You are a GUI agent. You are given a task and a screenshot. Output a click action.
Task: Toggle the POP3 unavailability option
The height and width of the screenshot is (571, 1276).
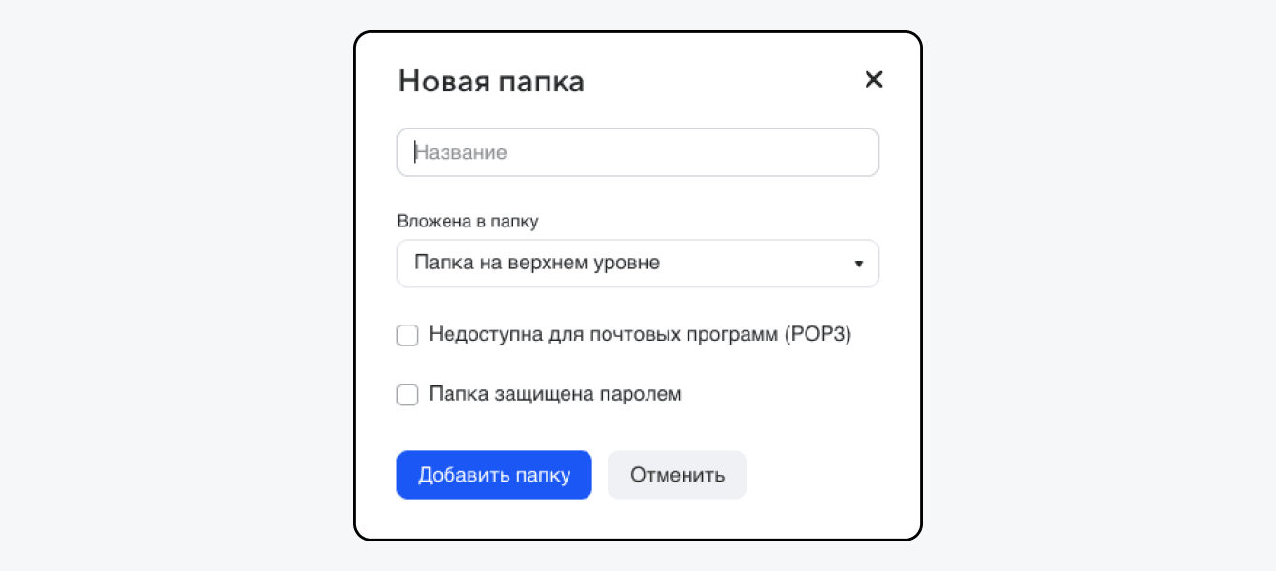click(408, 335)
